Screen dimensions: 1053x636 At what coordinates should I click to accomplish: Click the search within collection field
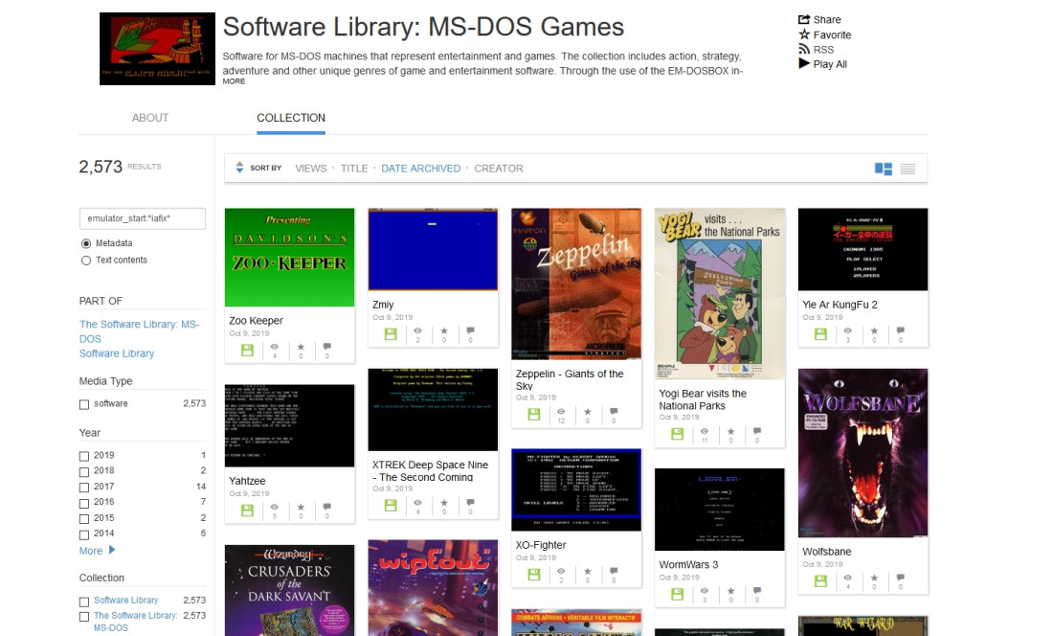(143, 218)
